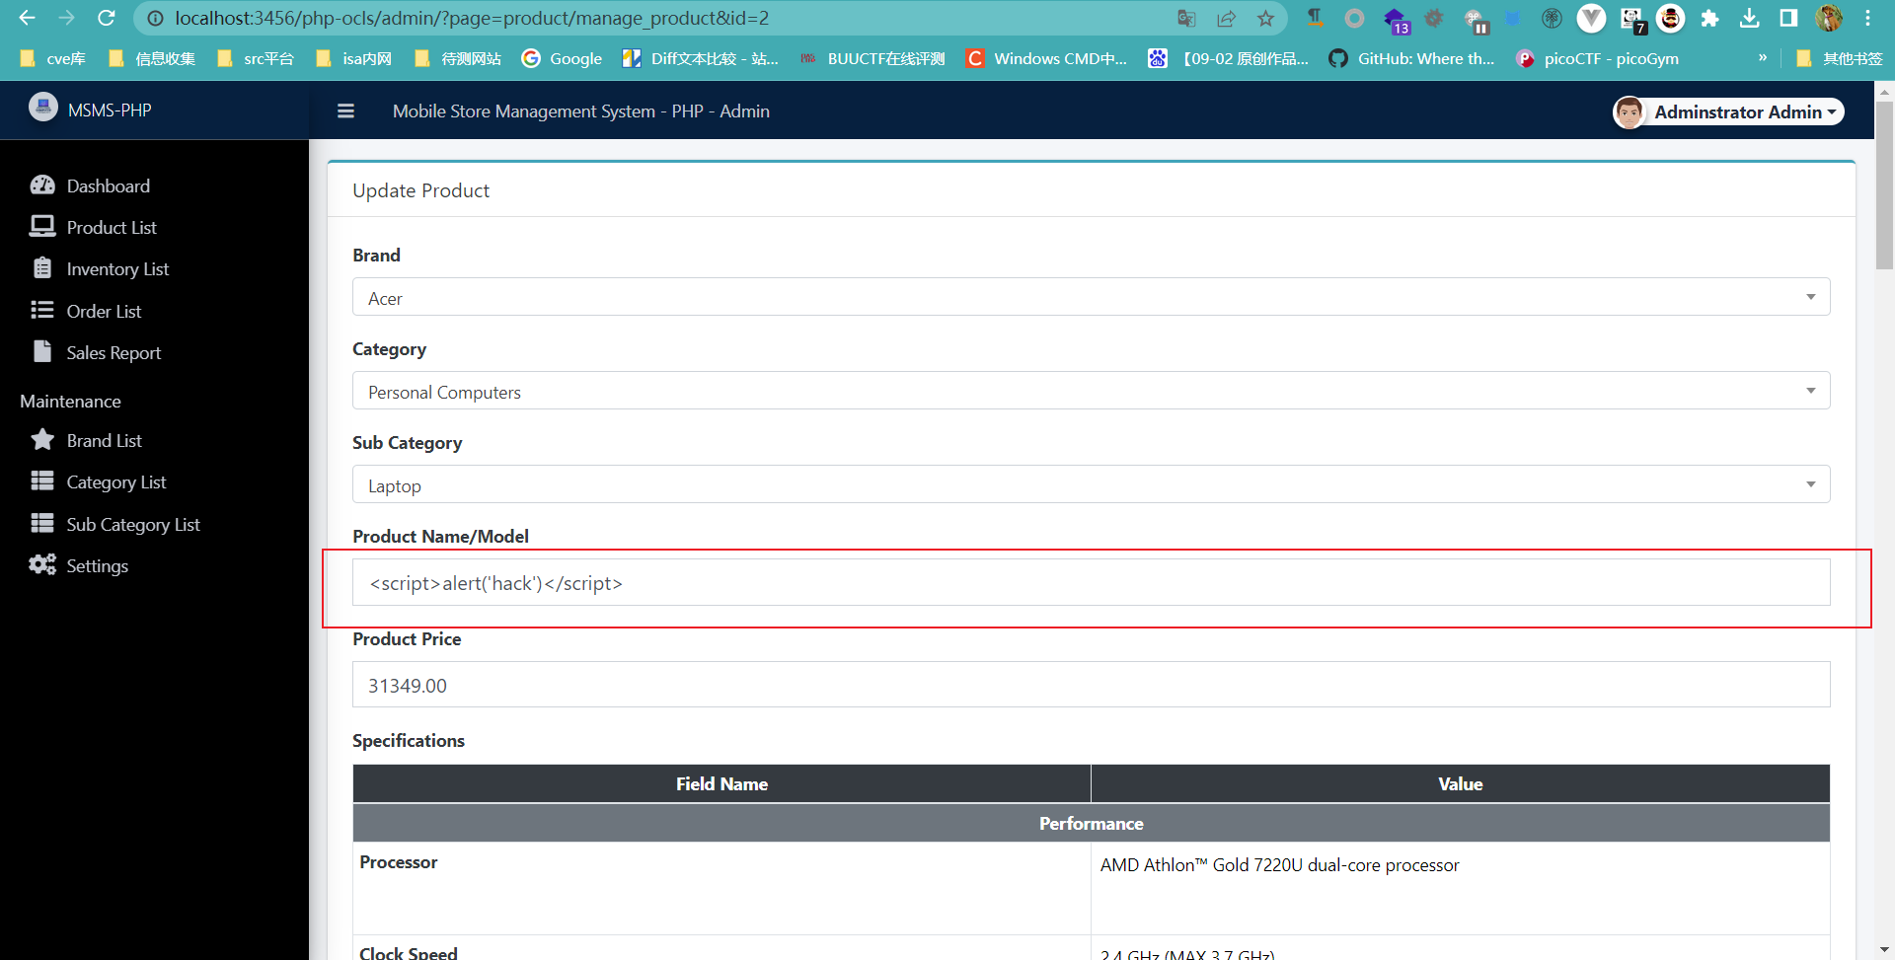This screenshot has width=1895, height=960.
Task: Click the Inventory List clipboard icon
Action: click(42, 268)
